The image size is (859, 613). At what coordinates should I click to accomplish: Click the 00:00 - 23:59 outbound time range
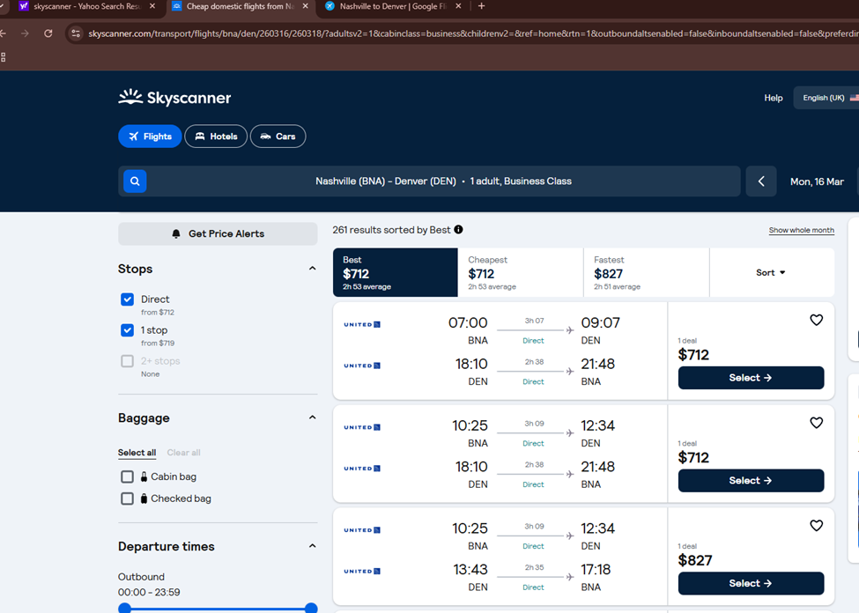pyautogui.click(x=149, y=592)
